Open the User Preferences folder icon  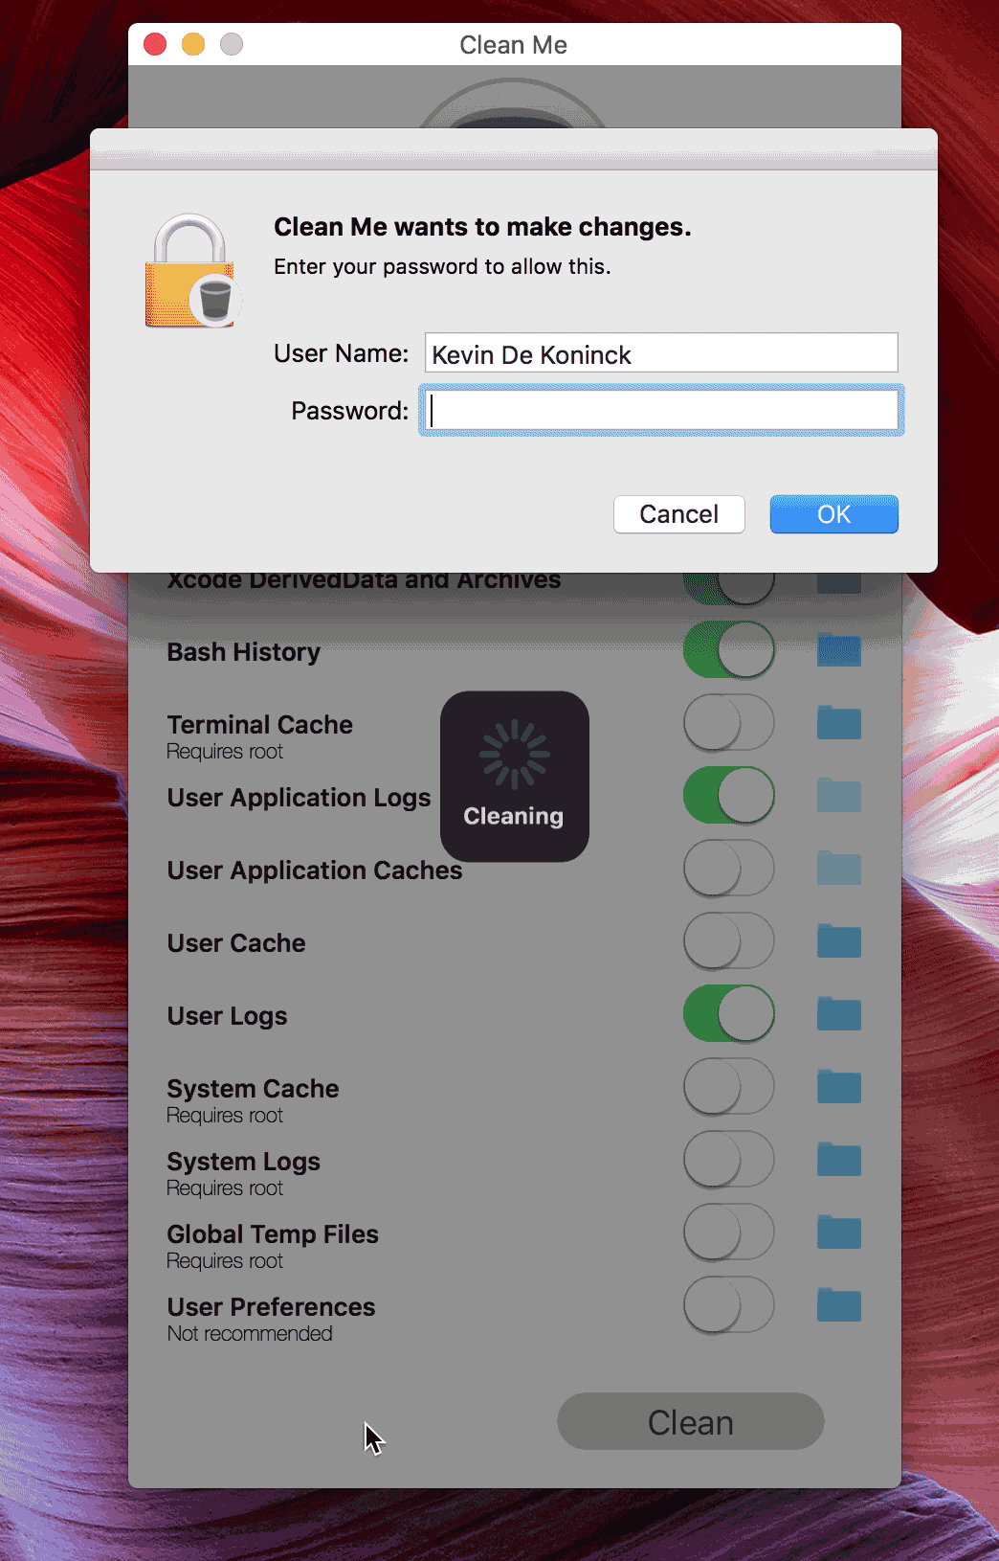[x=839, y=1305]
